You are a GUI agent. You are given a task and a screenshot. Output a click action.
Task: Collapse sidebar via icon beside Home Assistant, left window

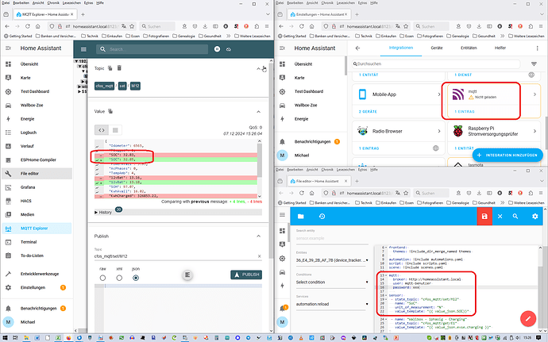pos(9,48)
